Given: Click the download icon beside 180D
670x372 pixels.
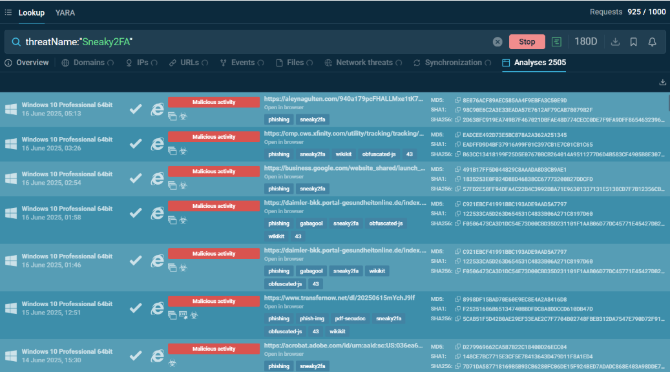Looking at the screenshot, I should point(615,42).
